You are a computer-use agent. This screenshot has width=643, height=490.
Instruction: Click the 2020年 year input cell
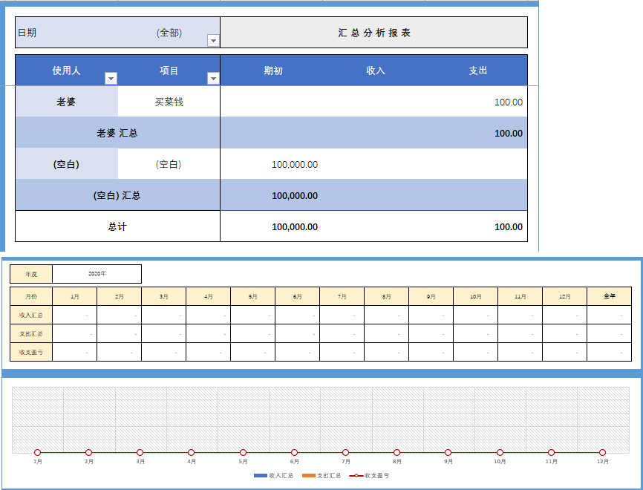point(97,274)
